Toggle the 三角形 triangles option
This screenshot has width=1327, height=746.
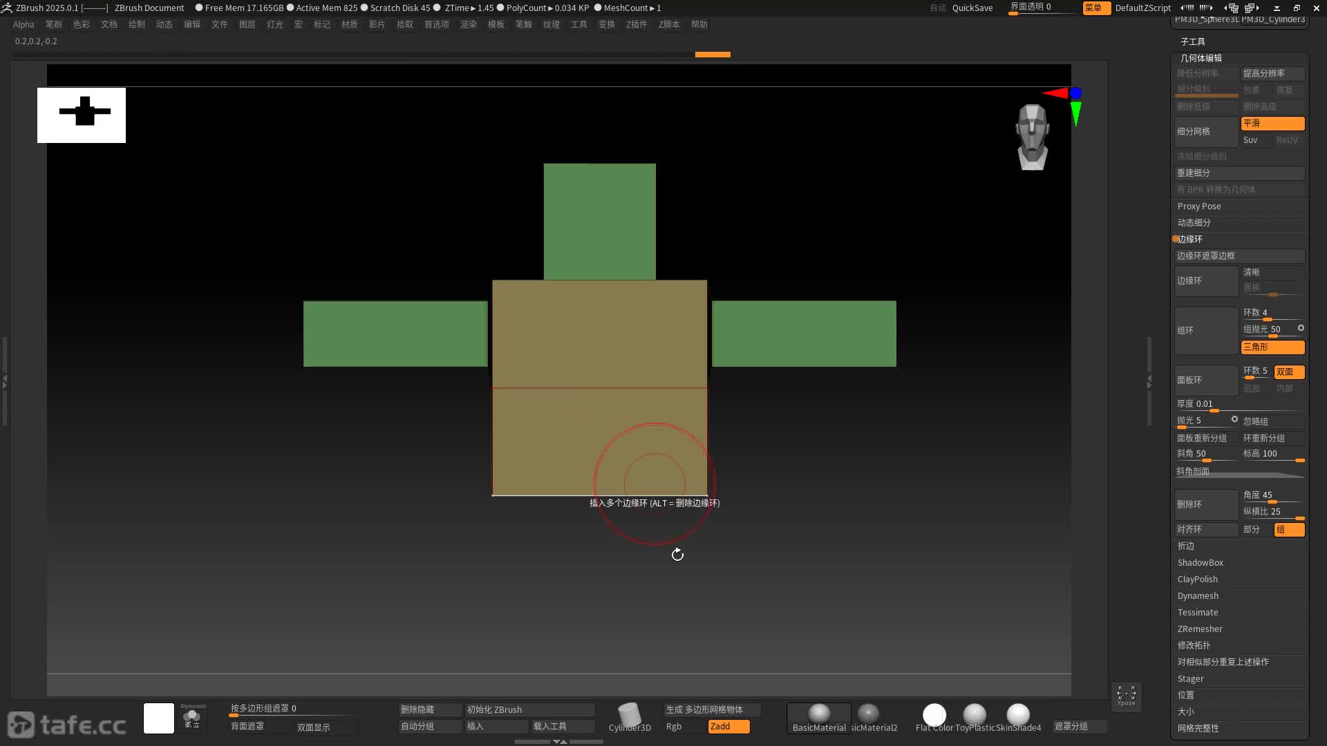click(x=1272, y=347)
